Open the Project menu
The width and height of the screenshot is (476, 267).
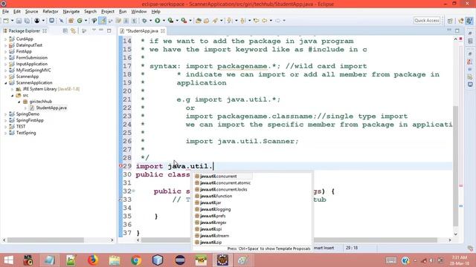click(x=107, y=12)
